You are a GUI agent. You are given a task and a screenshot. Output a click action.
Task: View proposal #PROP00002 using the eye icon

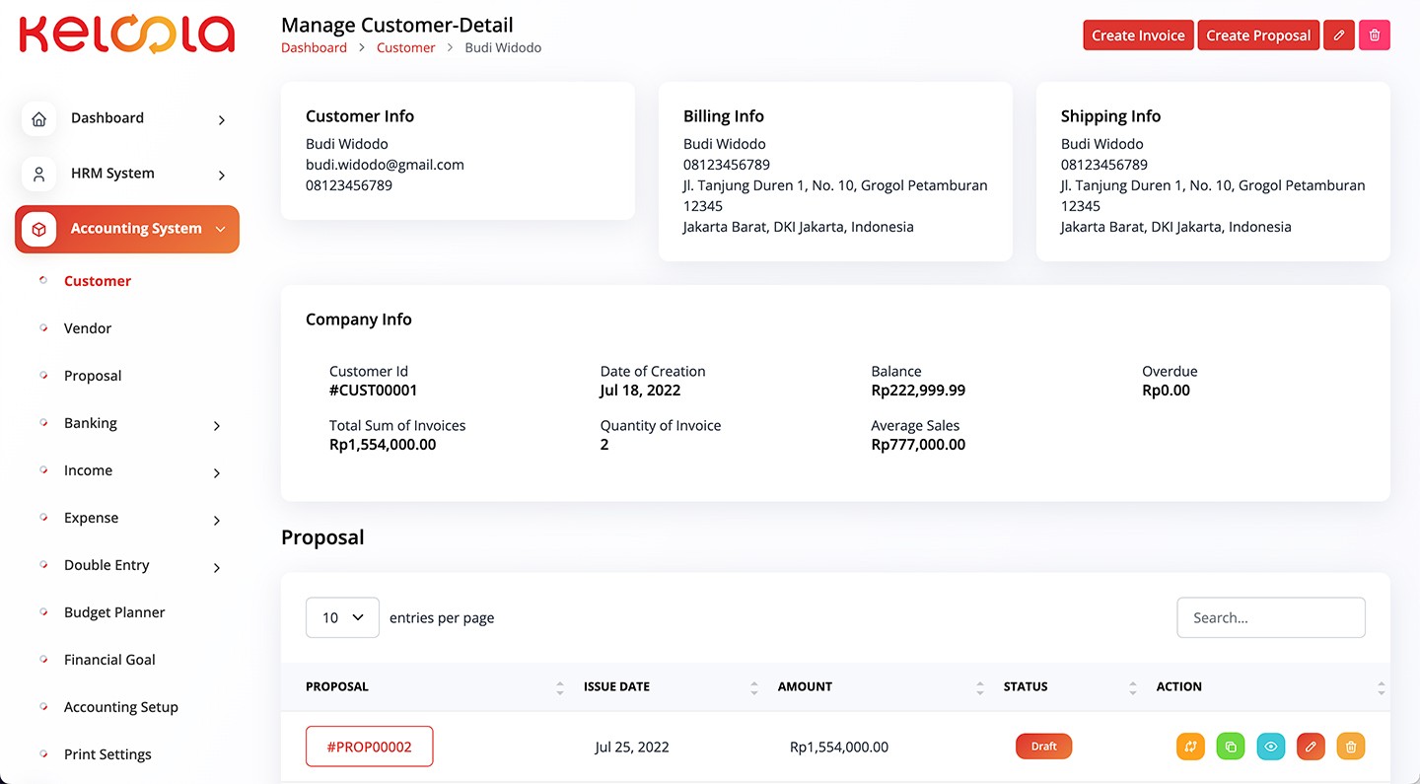[x=1270, y=747]
